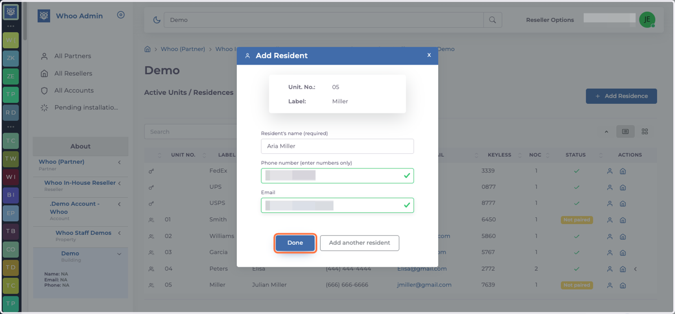Click the Whoo owl icon in the dock

pos(11,11)
